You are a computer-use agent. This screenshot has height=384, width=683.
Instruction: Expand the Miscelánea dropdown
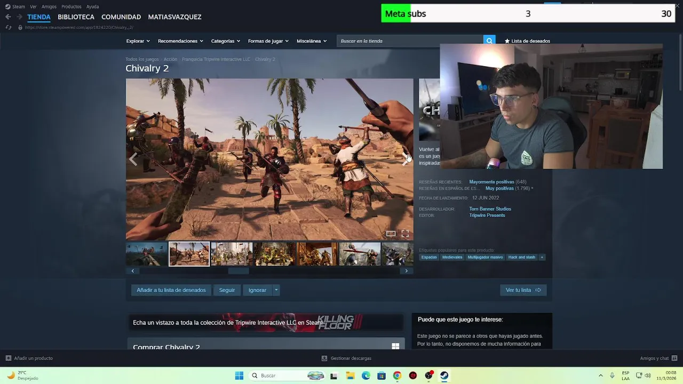pyautogui.click(x=312, y=41)
